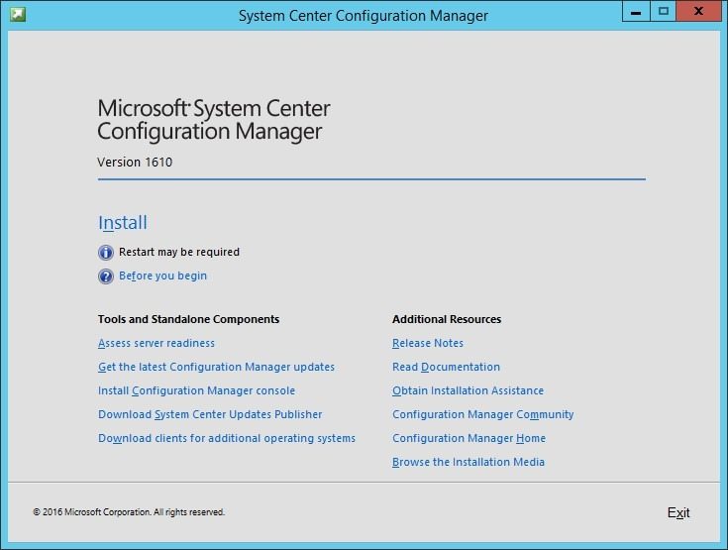The width and height of the screenshot is (728, 550).
Task: Start the Install link
Action: pos(123,223)
